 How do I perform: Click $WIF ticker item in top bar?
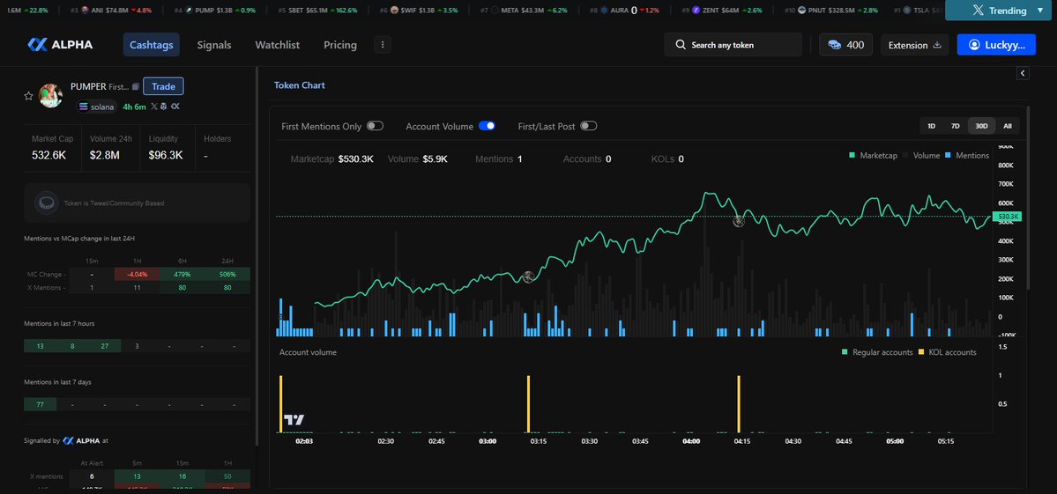[x=419, y=10]
